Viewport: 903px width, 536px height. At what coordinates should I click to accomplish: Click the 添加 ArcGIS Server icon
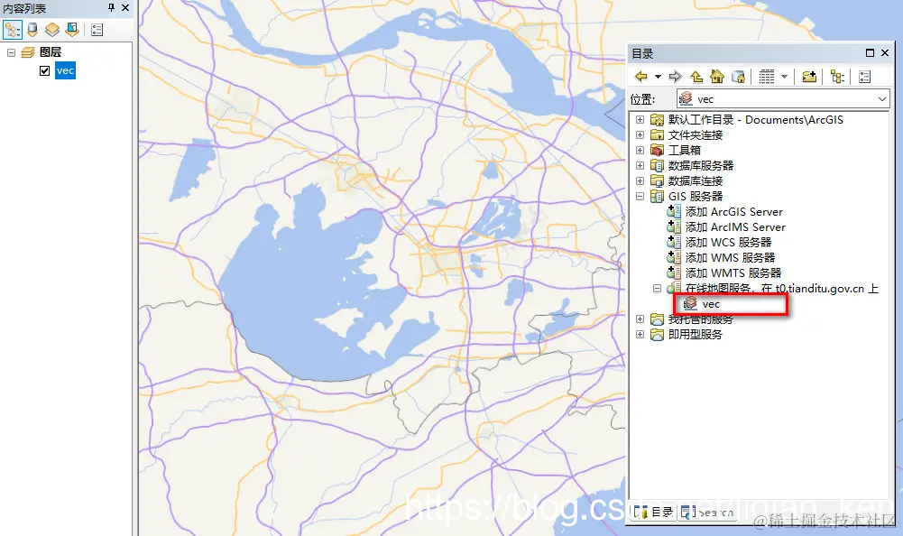point(674,211)
